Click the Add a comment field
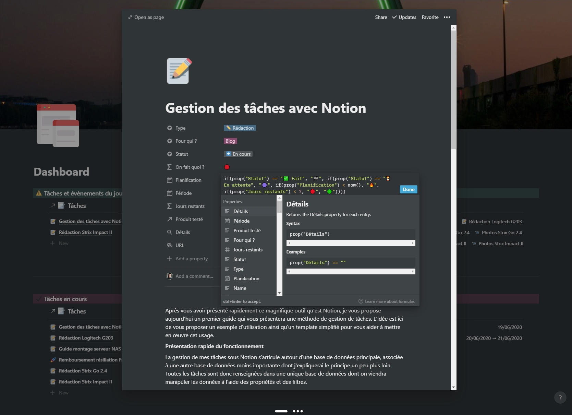Screen dimensions: 572x415 [x=194, y=276]
